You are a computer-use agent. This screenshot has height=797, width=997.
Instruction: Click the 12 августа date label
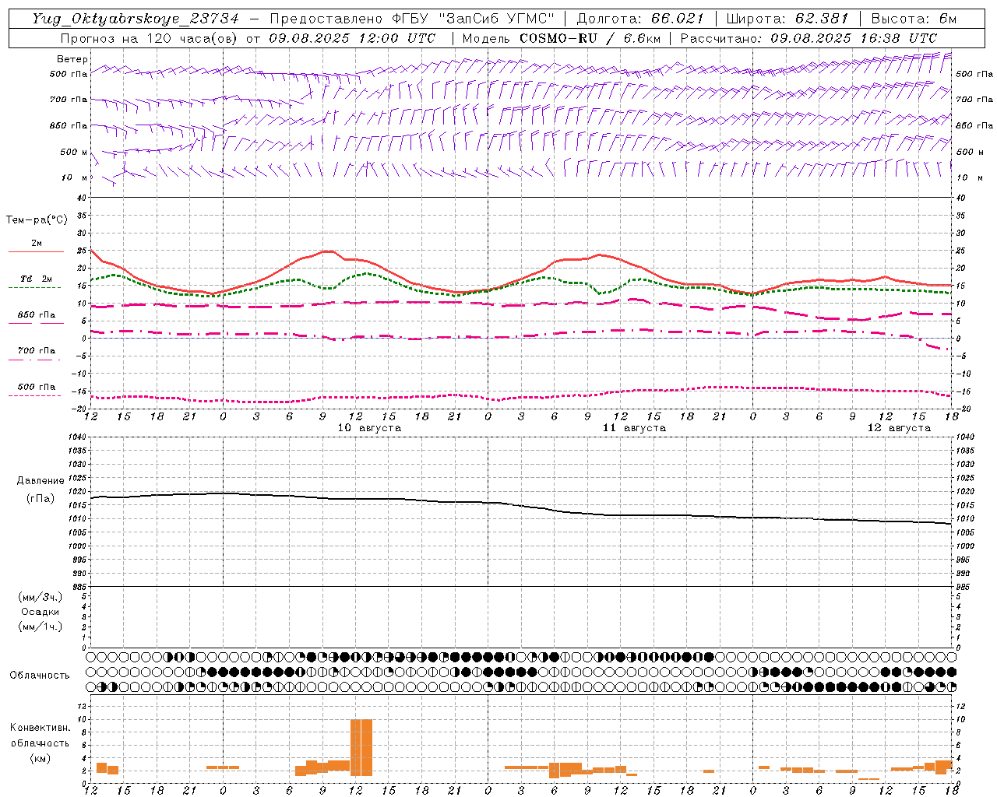click(x=899, y=428)
